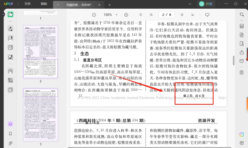
Task: Edit the page number field 2 / 6
Action: pyautogui.click(x=167, y=15)
